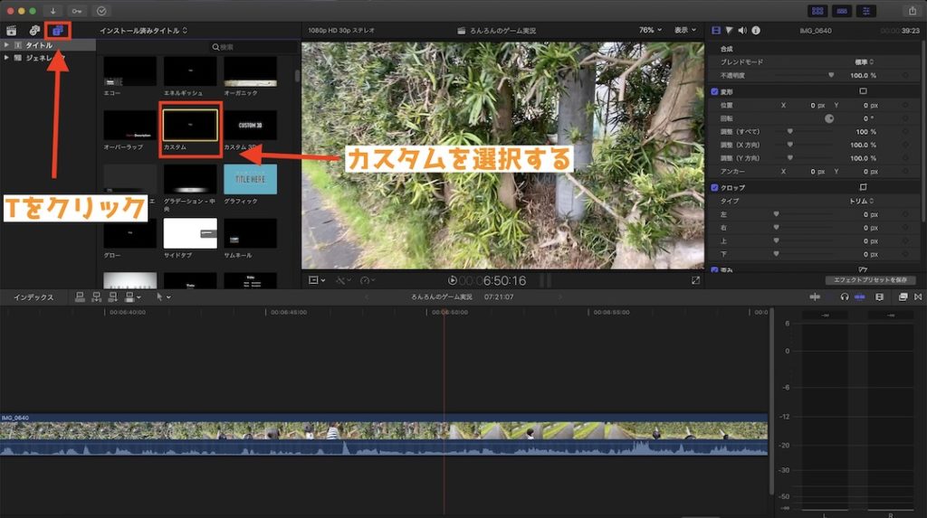Click the 検索 search field
The height and width of the screenshot is (518, 927).
click(x=254, y=47)
